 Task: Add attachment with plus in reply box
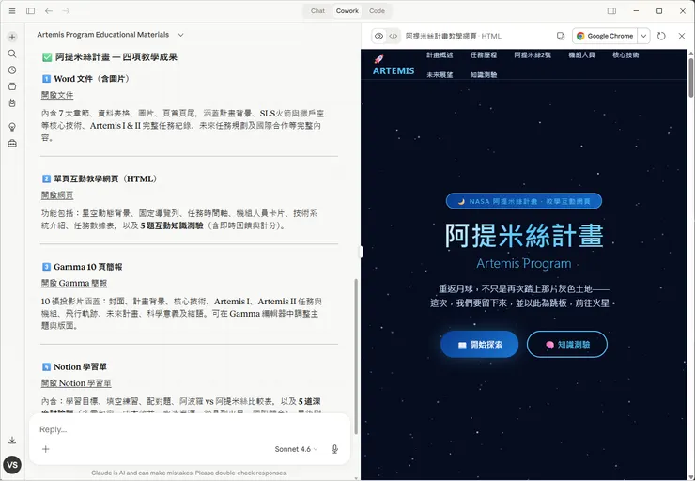[46, 449]
